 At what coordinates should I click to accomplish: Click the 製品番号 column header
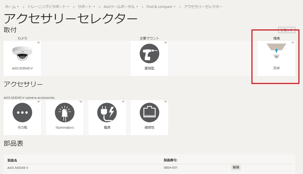(x=171, y=160)
